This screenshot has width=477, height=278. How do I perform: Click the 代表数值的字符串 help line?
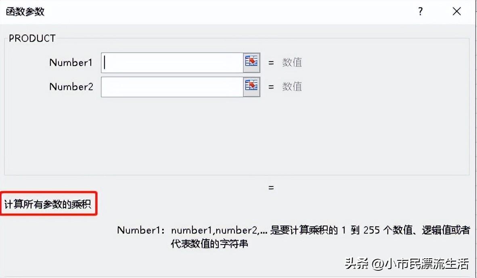[x=209, y=244]
